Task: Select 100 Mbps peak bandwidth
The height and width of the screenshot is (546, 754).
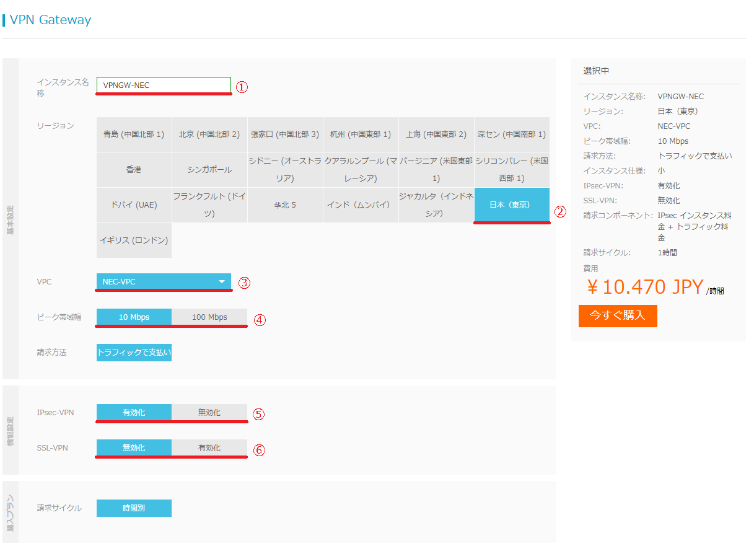Action: click(209, 317)
